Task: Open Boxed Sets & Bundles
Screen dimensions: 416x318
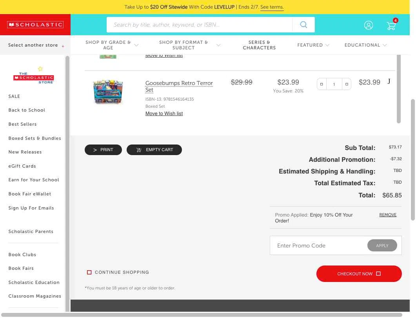Action: 35,138
